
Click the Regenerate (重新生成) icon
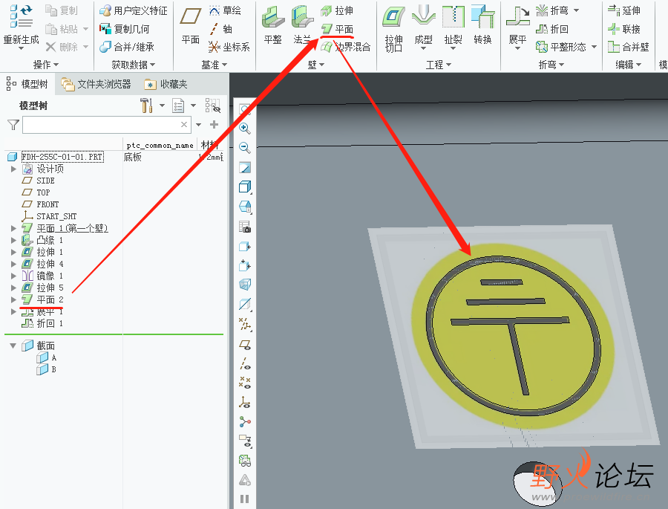point(21,17)
